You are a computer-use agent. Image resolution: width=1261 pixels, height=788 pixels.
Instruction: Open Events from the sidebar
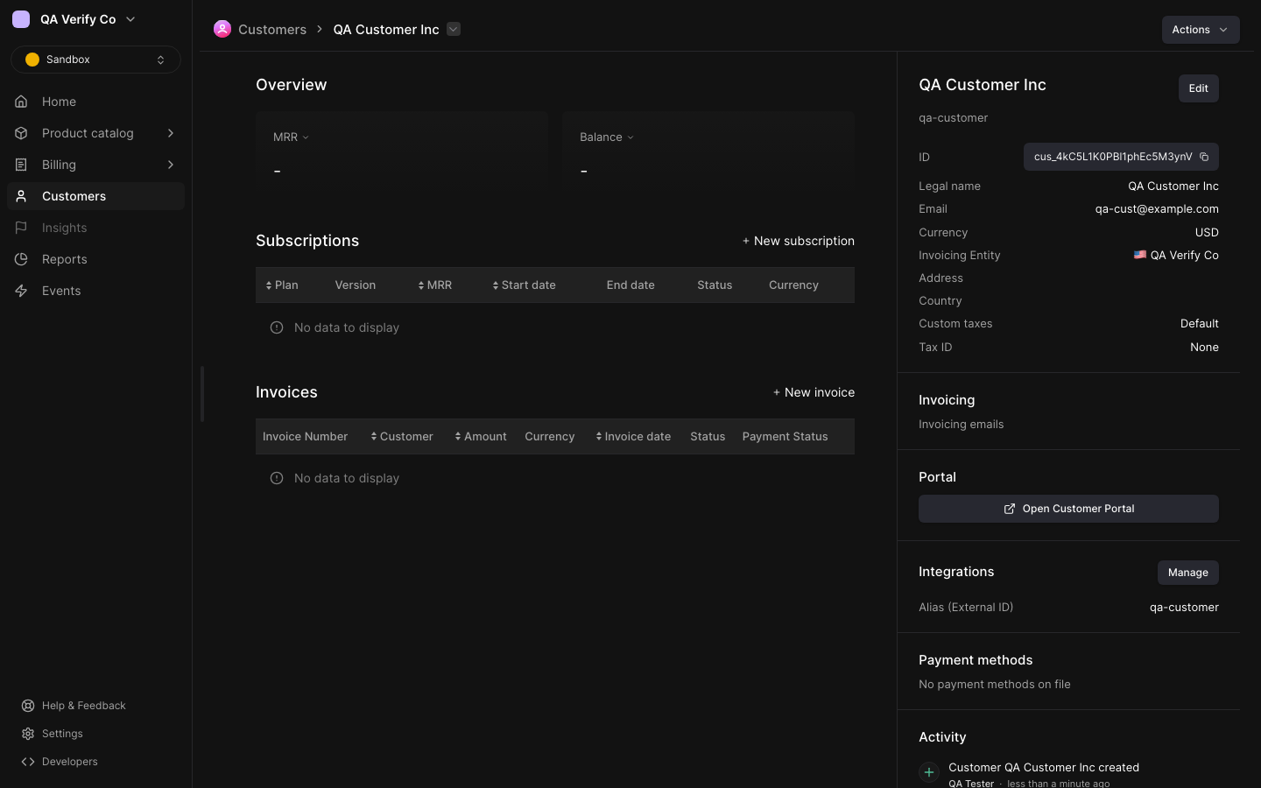(x=95, y=291)
